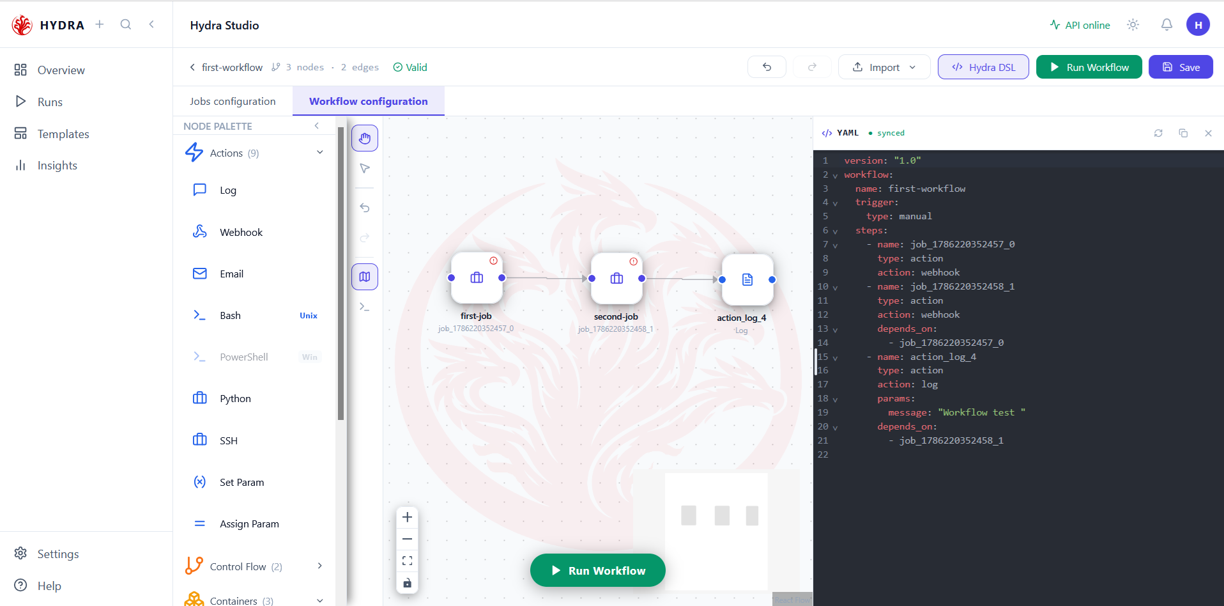Open notifications bell

pyautogui.click(x=1167, y=25)
